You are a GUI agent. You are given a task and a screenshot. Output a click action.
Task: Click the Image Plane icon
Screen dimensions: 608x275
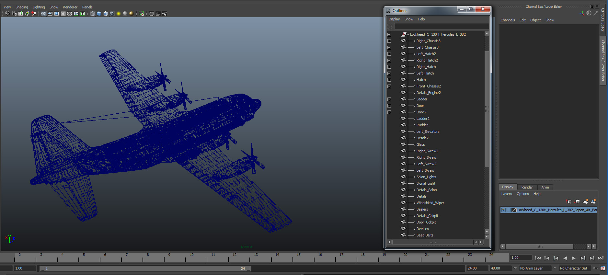27,14
